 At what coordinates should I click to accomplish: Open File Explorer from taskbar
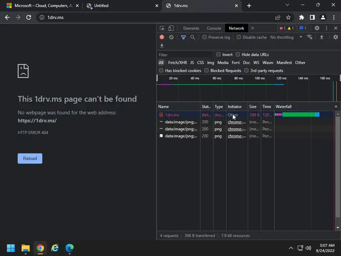tap(25, 248)
